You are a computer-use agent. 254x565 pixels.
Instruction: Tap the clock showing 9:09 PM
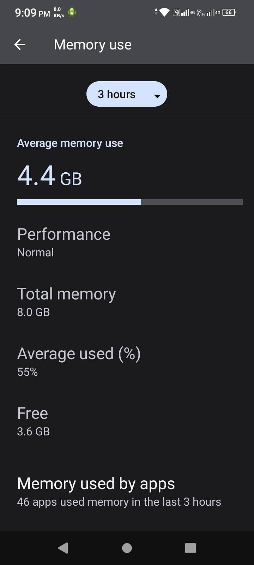[x=33, y=13]
